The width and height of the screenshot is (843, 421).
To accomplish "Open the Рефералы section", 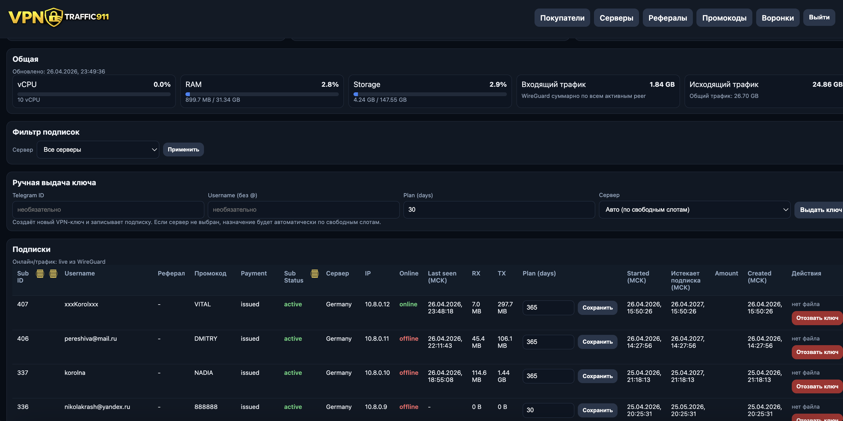I will [667, 18].
